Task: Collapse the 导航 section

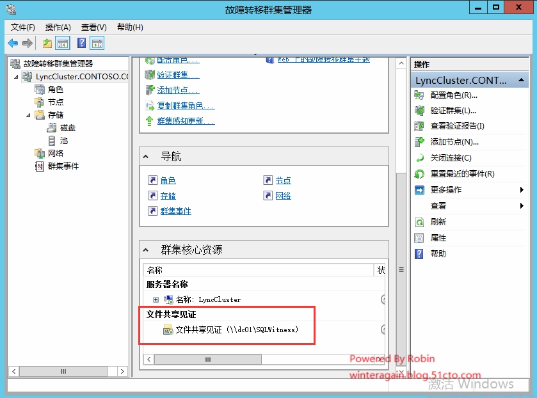Action: [x=145, y=157]
